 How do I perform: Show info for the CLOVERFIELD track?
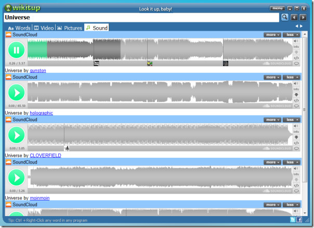click(x=296, y=132)
